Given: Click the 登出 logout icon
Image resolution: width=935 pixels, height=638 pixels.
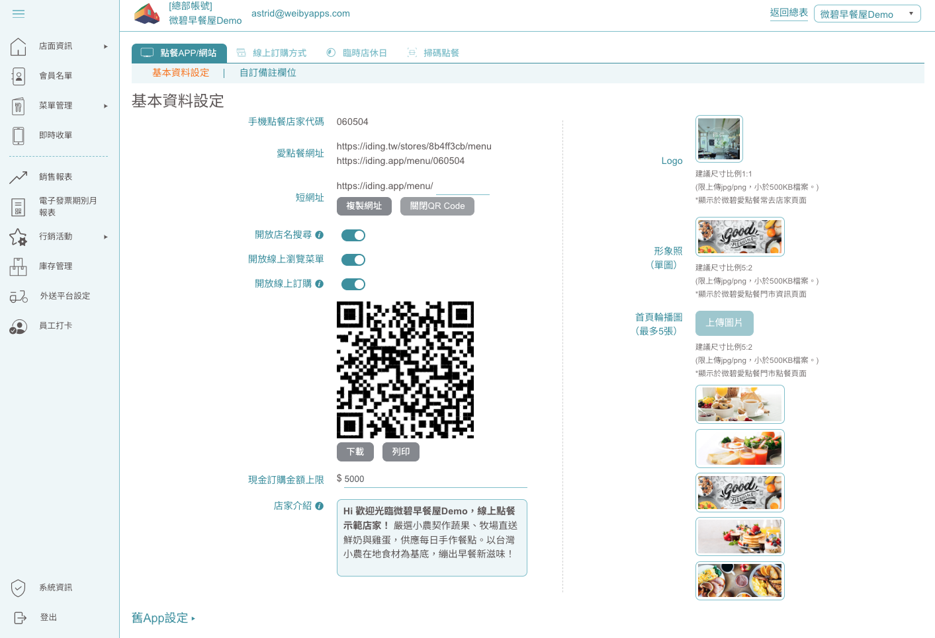Looking at the screenshot, I should click(x=20, y=618).
